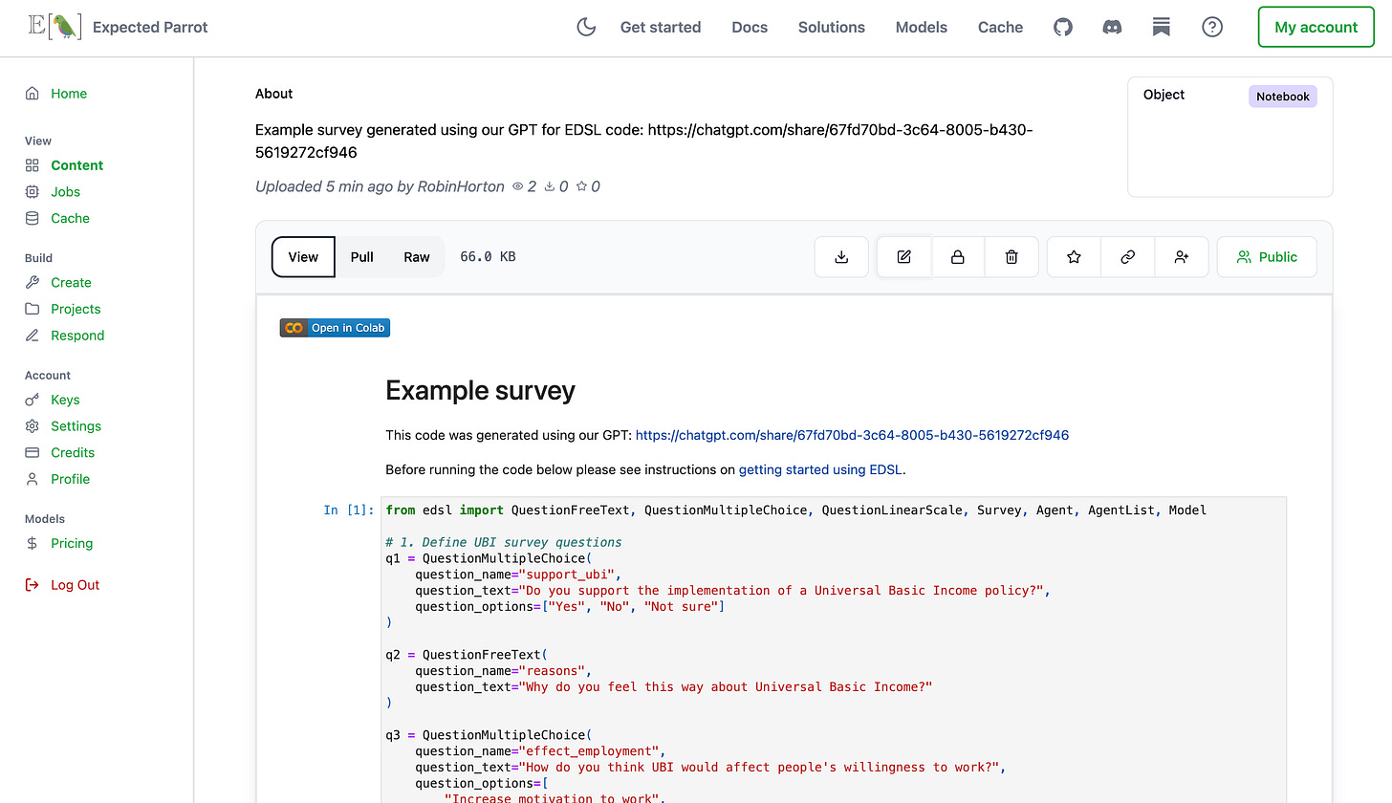Go to Home in the sidebar

[69, 94]
